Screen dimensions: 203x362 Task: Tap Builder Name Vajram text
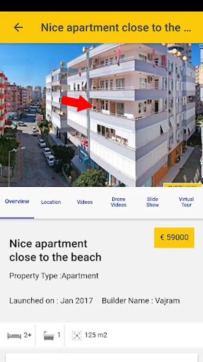(141, 300)
